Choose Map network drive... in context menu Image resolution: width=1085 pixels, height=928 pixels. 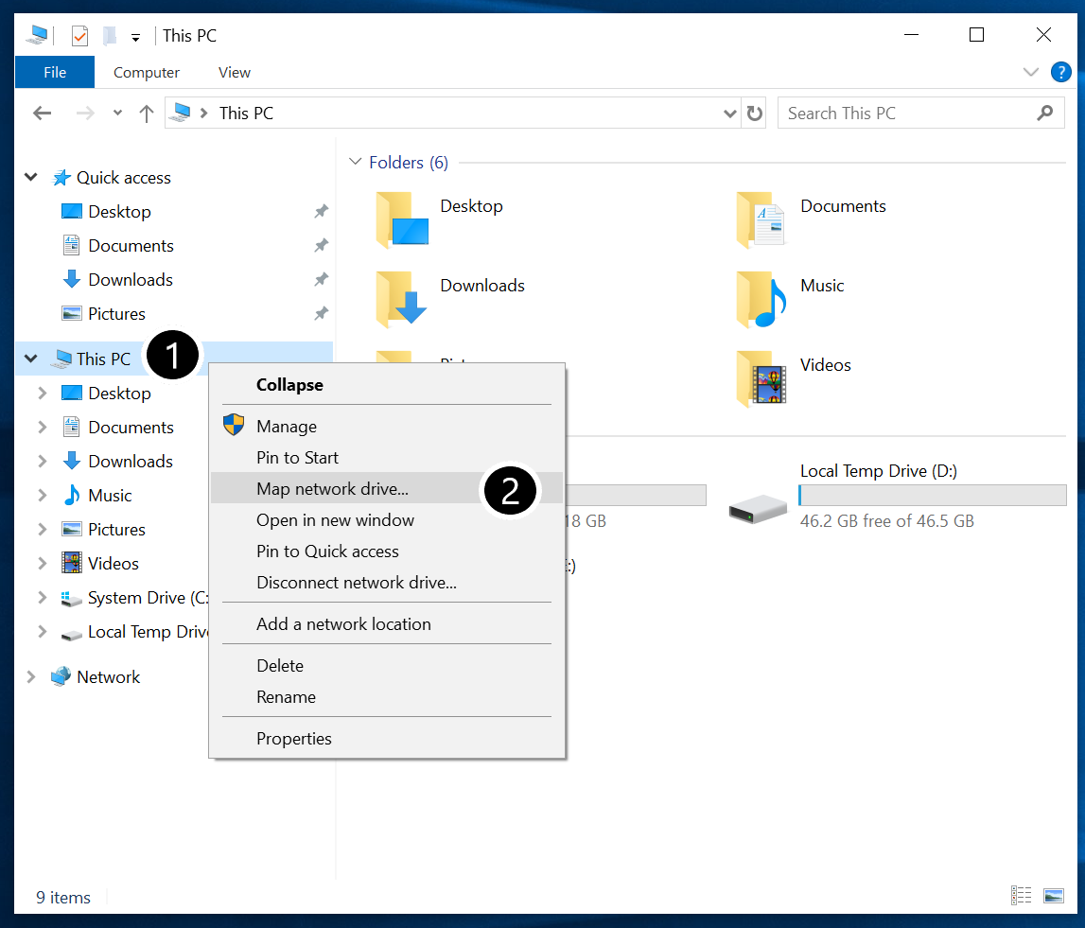pos(387,488)
